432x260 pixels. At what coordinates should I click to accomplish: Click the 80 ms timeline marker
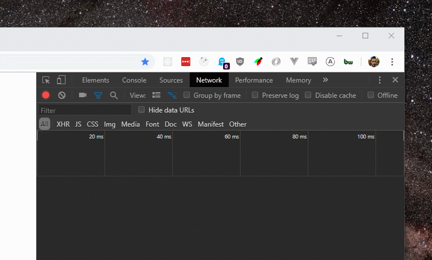coord(299,136)
